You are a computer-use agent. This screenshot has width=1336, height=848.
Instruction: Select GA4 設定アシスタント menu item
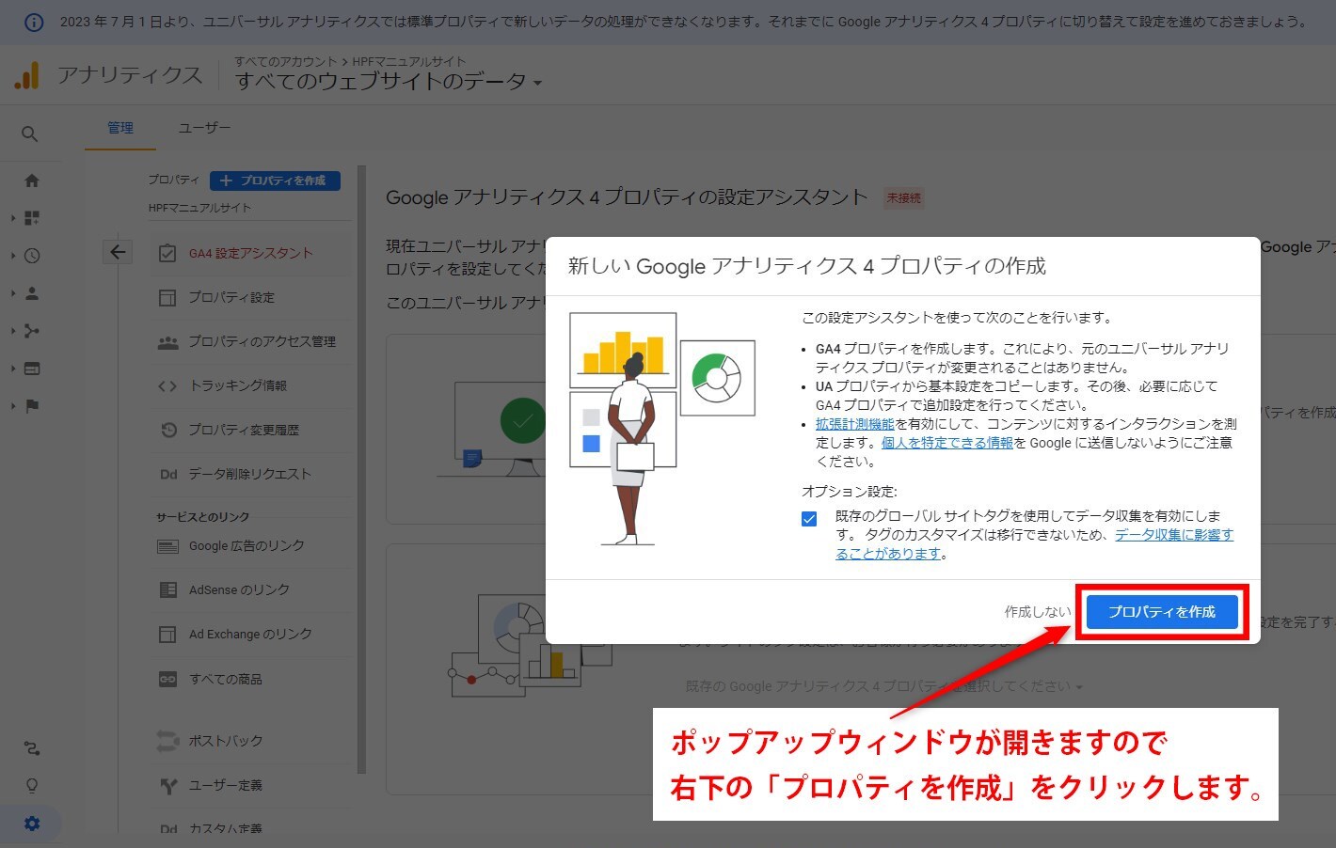pos(250,253)
